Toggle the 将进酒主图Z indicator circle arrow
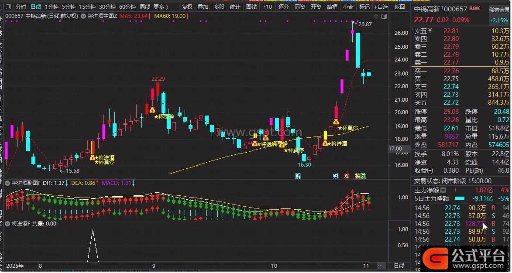This screenshot has width=512, height=273. click(83, 16)
